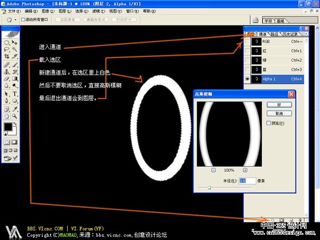
Task: Click swap foreground/background colors arrow
Action: pos(15,124)
